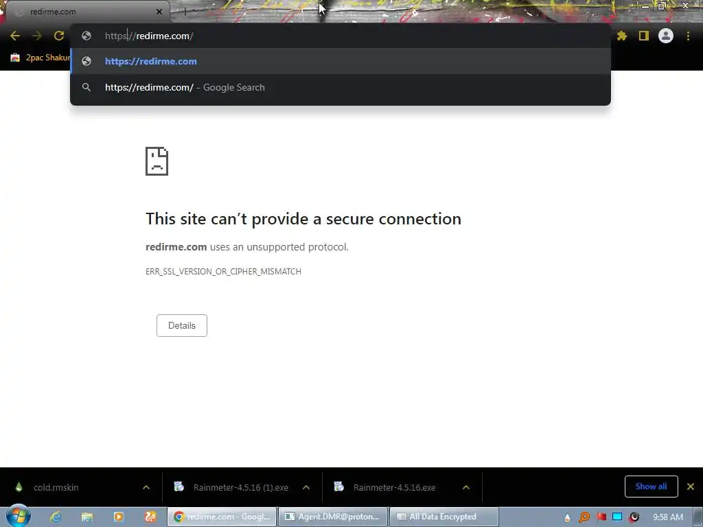The image size is (703, 527).
Task: Click Show all downloads
Action: pyautogui.click(x=651, y=487)
